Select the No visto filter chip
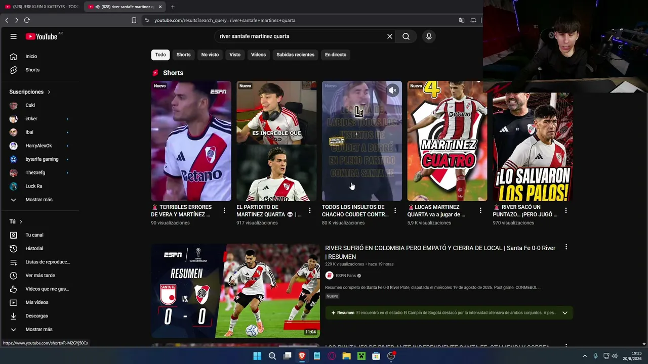This screenshot has width=648, height=364. click(x=210, y=55)
